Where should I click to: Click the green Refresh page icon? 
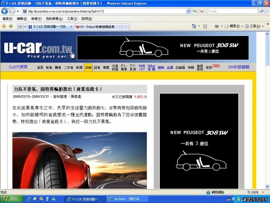coord(195,11)
